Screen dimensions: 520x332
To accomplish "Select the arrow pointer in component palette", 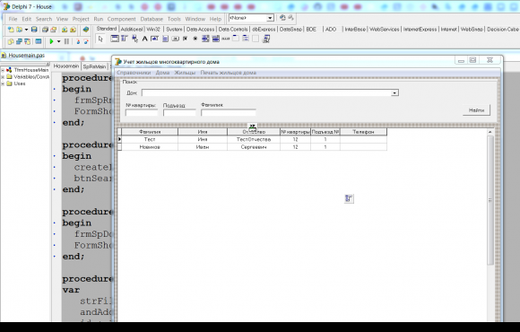I will pyautogui.click(x=100, y=39).
